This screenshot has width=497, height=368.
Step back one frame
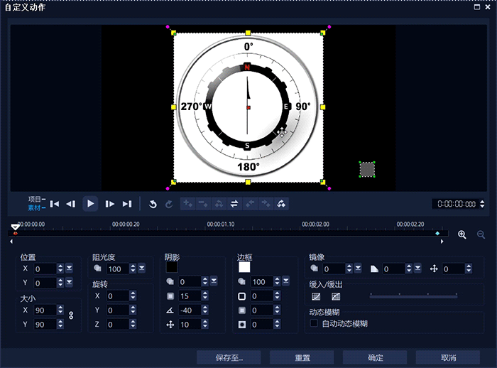pyautogui.click(x=71, y=204)
